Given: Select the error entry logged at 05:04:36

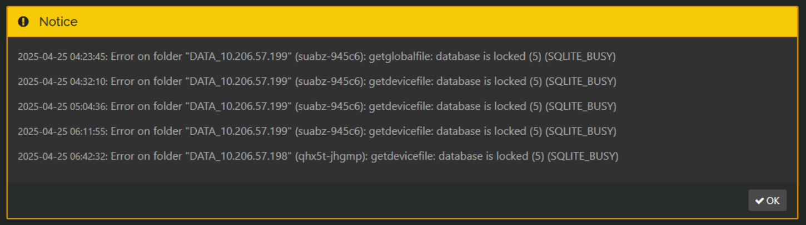Looking at the screenshot, I should (317, 106).
